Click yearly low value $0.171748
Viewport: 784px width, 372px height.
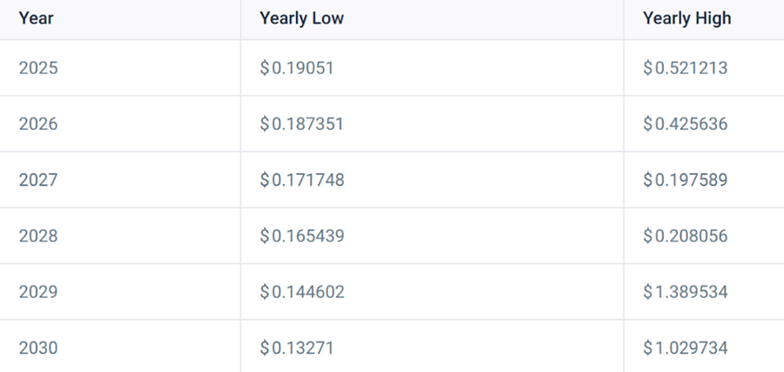tap(302, 179)
